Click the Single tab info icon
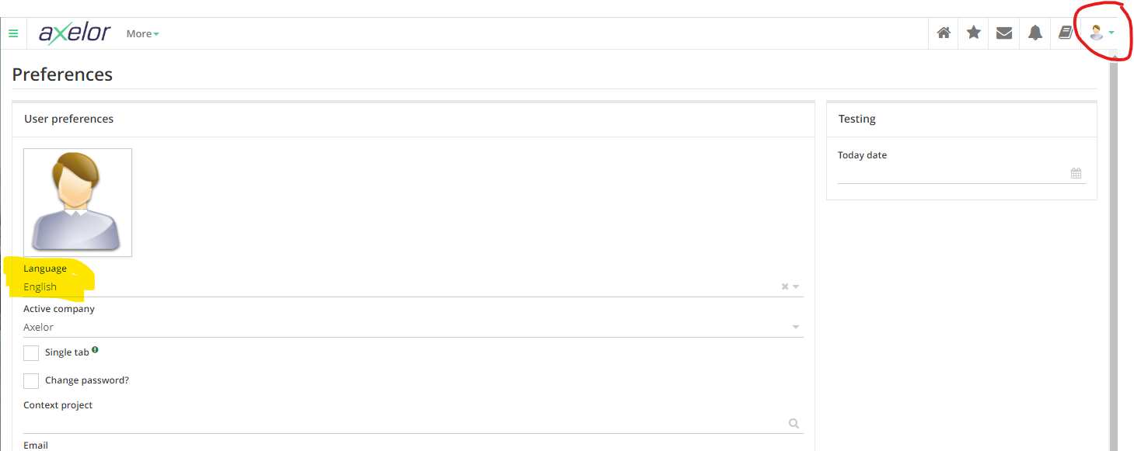Viewport: 1134px width, 451px height. (95, 350)
